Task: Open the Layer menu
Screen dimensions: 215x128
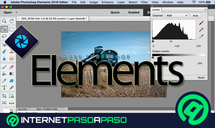Action: pyautogui.click(x=121, y=2)
